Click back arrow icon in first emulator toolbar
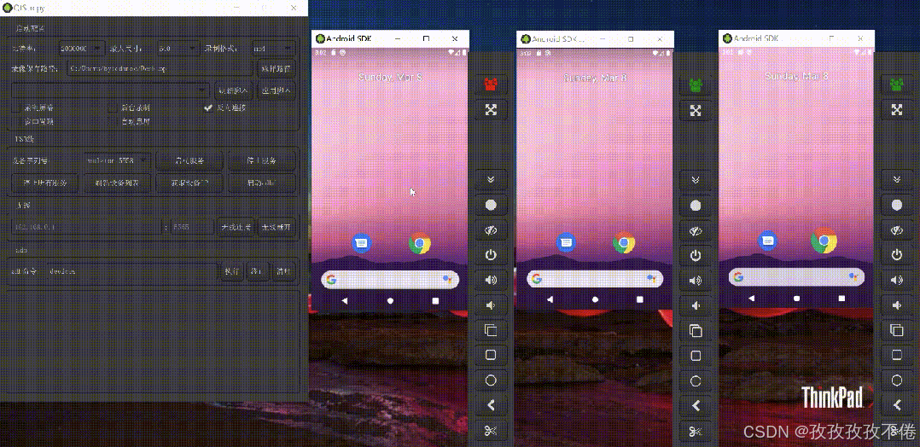Viewport: 920px width, 447px height. click(491, 405)
